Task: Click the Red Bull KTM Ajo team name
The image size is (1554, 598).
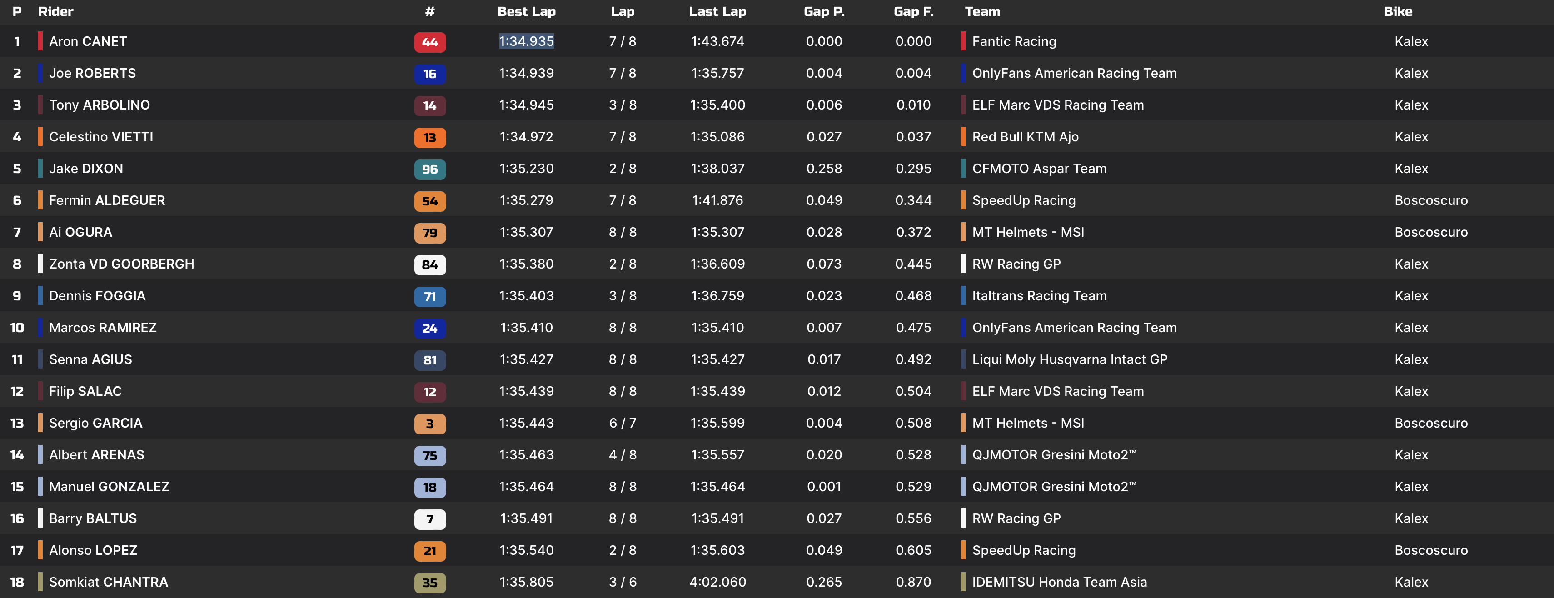Action: tap(1025, 137)
